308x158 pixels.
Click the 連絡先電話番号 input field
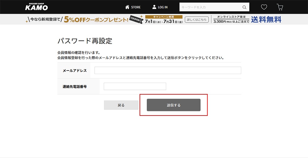tap(135, 86)
